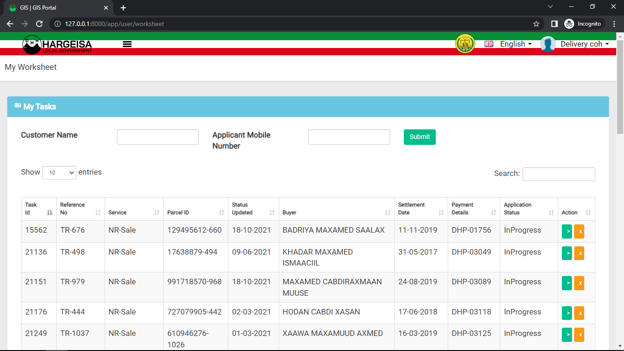Click settlement date 17-06-2018

[418, 312]
